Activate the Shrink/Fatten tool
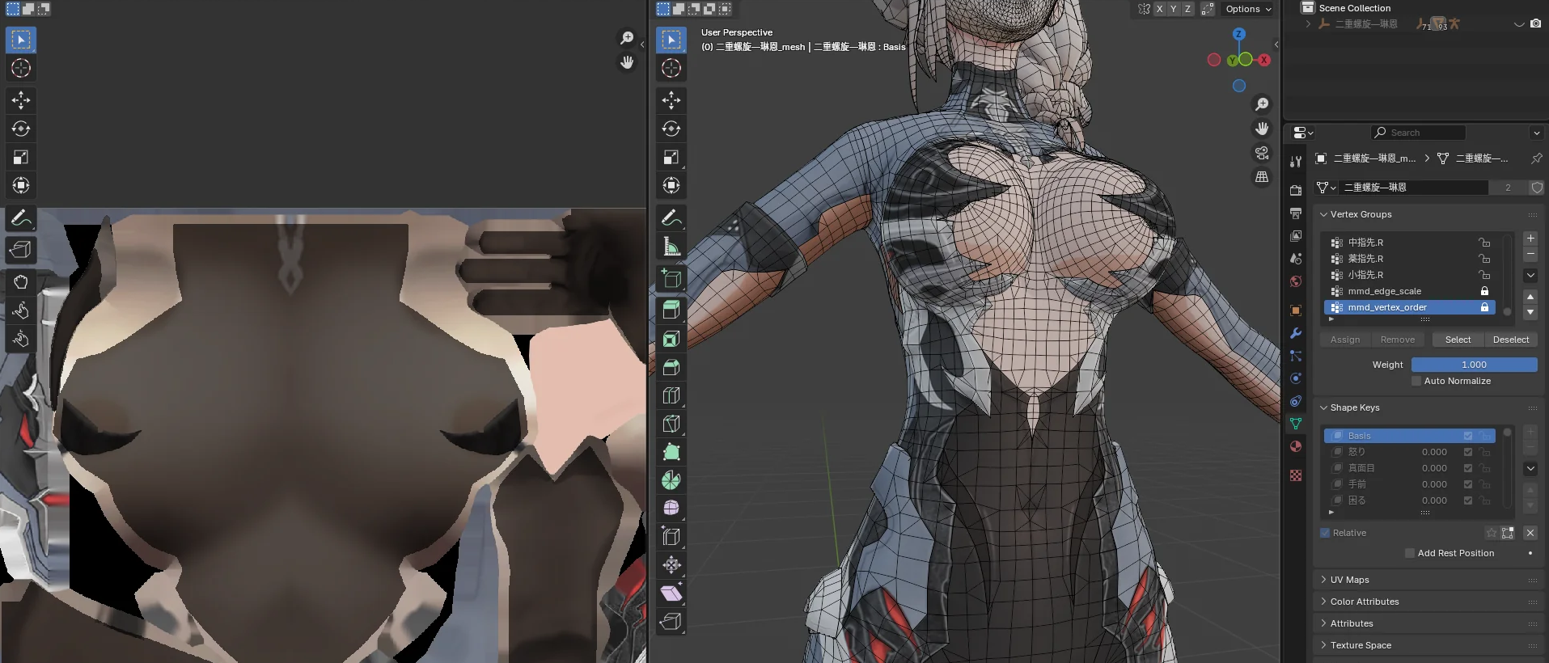This screenshot has height=663, width=1549. [x=671, y=564]
